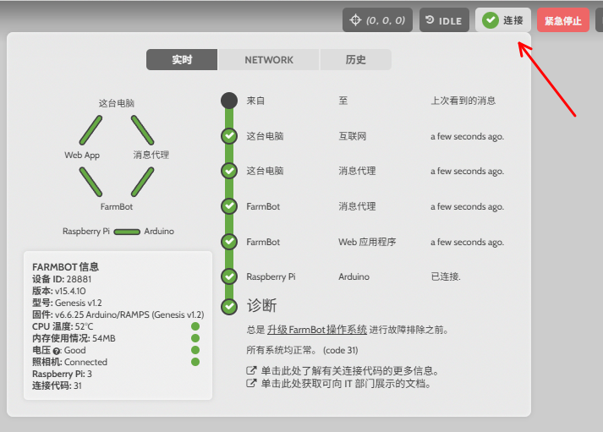Click the connector between 这台电脑 and 消息代理
The height and width of the screenshot is (432, 603).
pyautogui.click(x=143, y=130)
